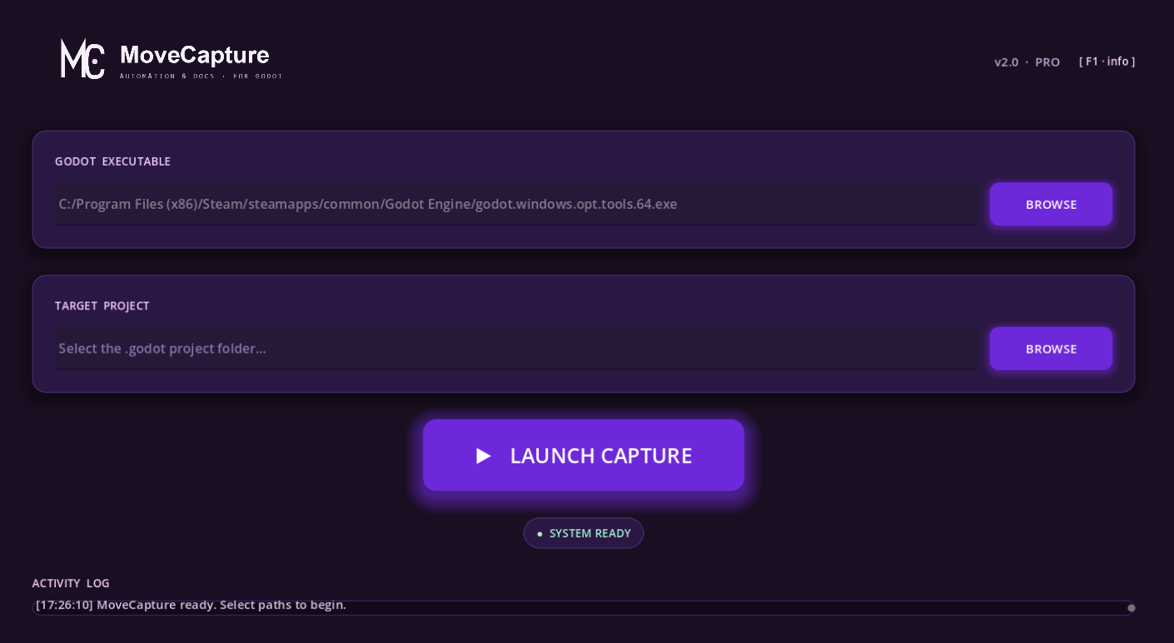
Task: Browse for the target project folder
Action: pos(1051,349)
